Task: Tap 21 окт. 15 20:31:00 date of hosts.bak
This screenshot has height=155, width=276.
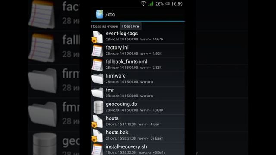Action: pyautogui.click(x=121, y=138)
